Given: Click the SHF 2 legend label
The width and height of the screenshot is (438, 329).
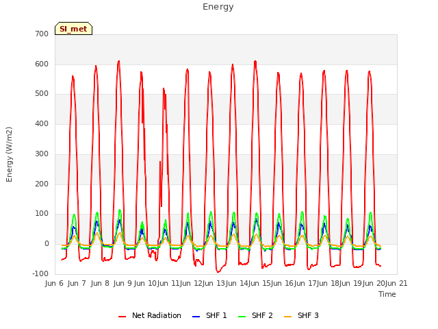Looking at the screenshot, I should [262, 315].
